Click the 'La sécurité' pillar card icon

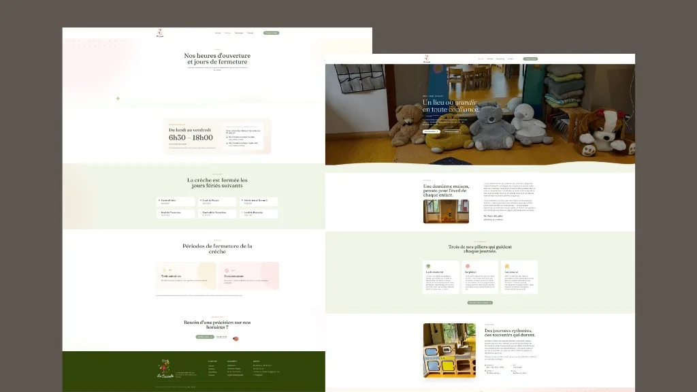[506, 266]
